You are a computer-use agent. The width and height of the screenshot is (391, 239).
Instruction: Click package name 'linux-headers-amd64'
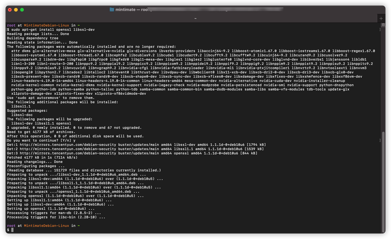(x=162, y=81)
